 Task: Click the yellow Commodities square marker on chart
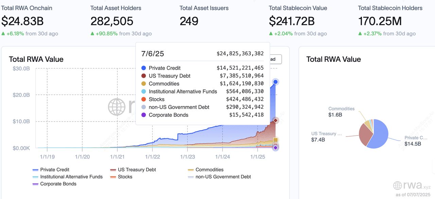(276, 140)
